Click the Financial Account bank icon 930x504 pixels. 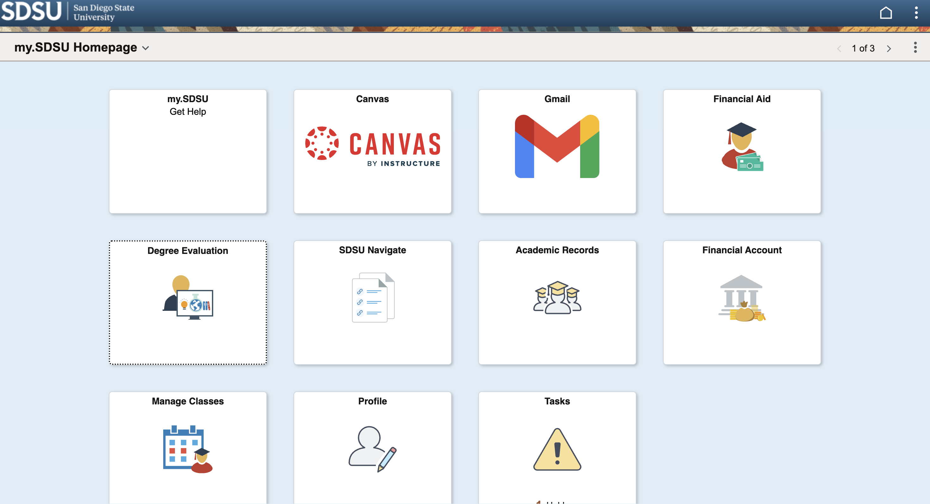tap(741, 298)
